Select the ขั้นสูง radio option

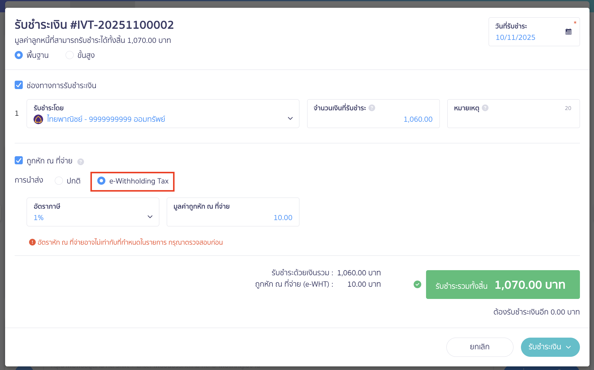pyautogui.click(x=69, y=55)
